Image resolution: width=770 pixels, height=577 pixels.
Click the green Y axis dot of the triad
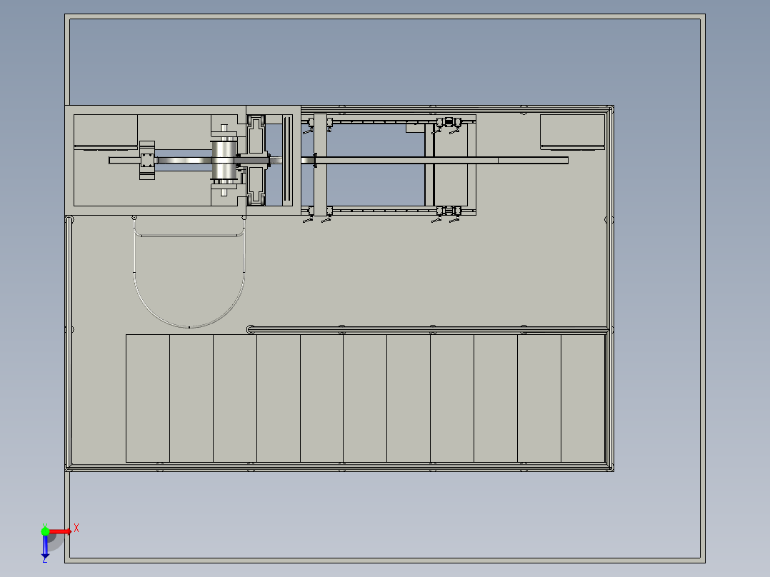(x=45, y=531)
